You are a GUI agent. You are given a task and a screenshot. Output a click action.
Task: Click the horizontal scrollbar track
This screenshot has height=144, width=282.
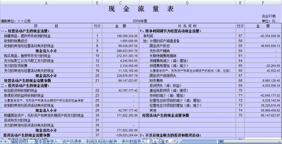pos(253,142)
